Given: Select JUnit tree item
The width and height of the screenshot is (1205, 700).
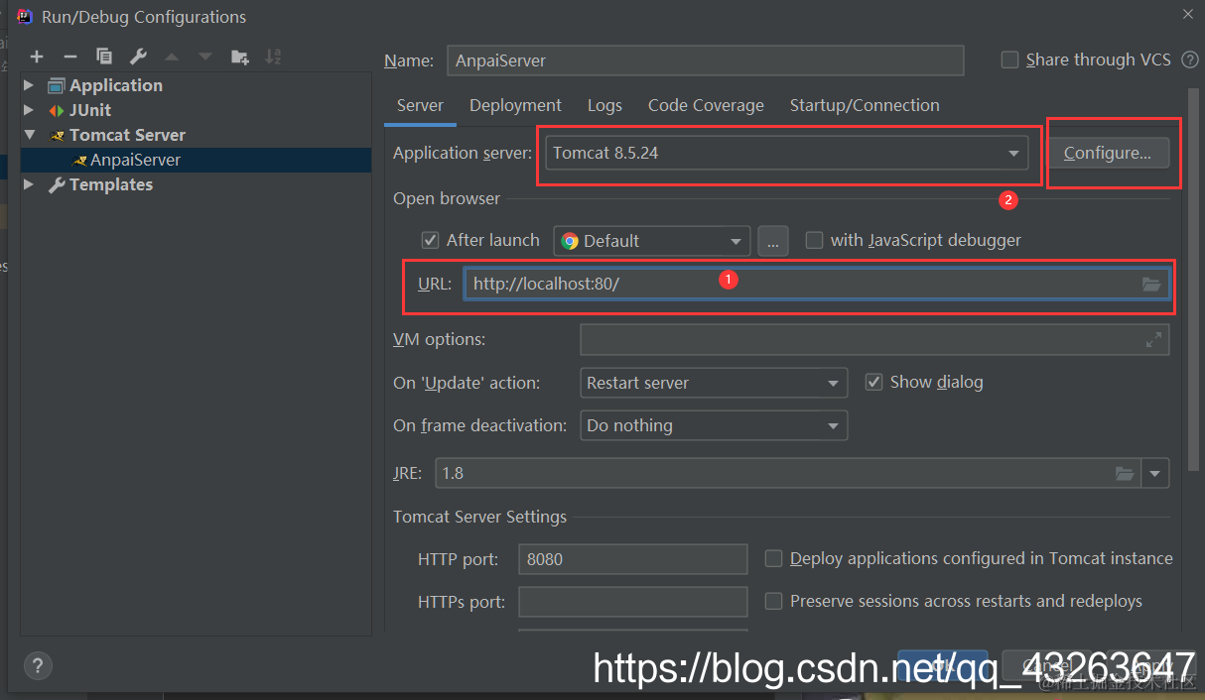Looking at the screenshot, I should [90, 110].
